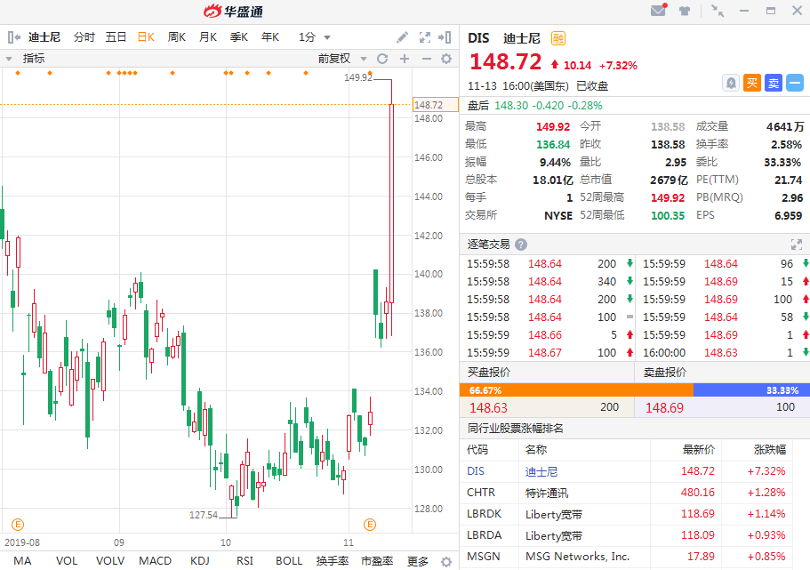Click the orange 买 buy button
810x570 pixels.
click(752, 83)
